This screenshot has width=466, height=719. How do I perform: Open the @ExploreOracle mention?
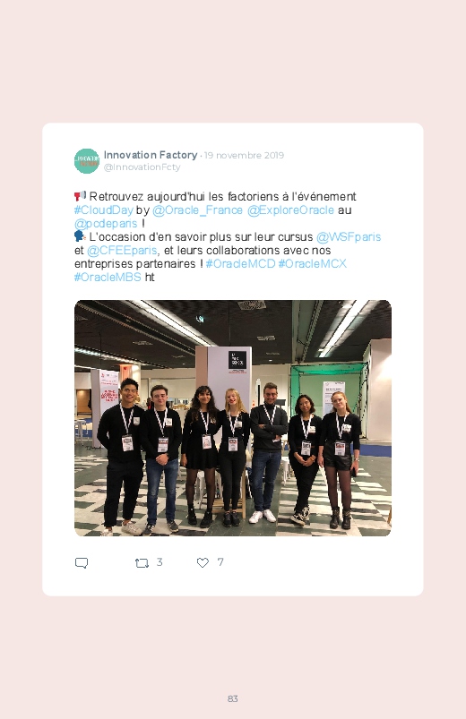coord(290,210)
